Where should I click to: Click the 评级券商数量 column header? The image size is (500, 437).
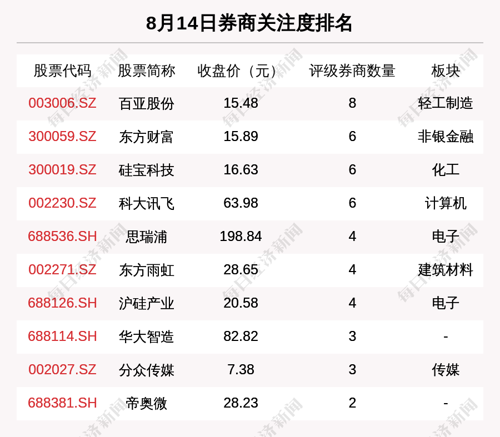352,71
